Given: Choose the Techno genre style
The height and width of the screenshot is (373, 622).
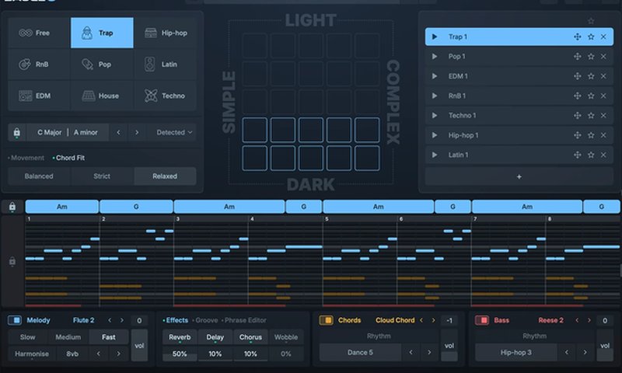Looking at the screenshot, I should tap(166, 96).
